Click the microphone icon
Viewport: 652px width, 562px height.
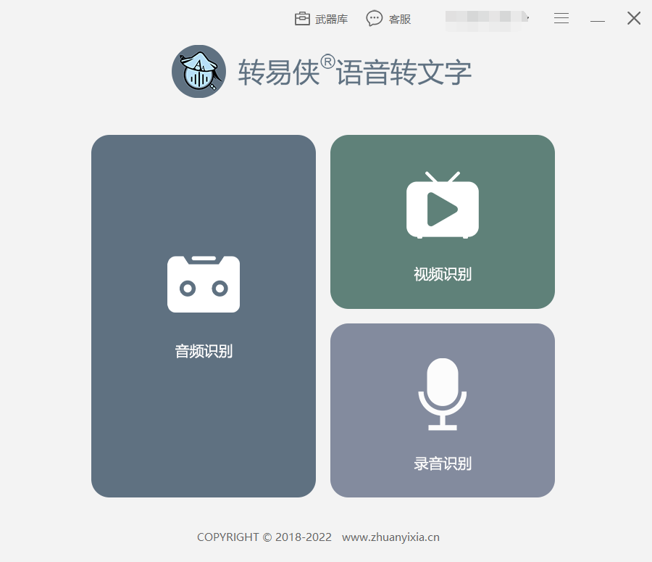(x=443, y=394)
